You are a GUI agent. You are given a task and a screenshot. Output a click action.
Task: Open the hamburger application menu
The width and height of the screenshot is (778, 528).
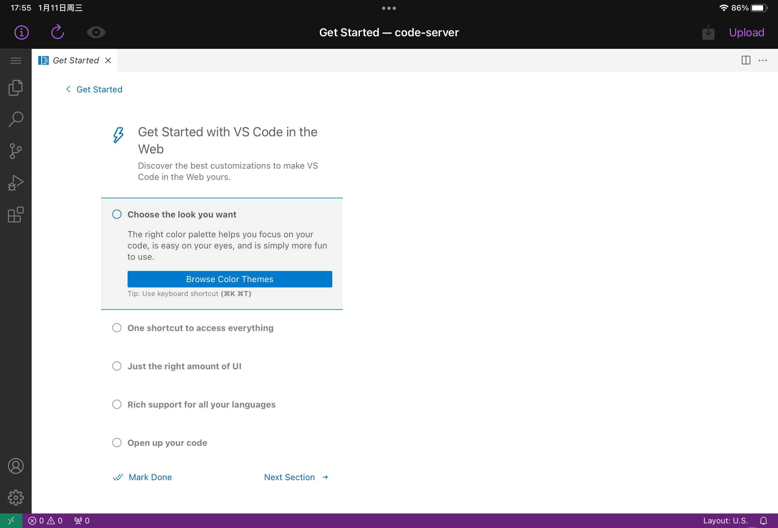tap(16, 61)
